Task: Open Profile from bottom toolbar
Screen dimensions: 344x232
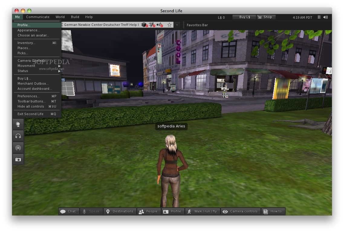Action: 173,212
